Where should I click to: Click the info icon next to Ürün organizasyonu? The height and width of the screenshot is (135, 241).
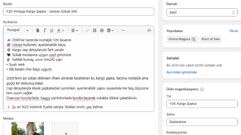point(202,89)
